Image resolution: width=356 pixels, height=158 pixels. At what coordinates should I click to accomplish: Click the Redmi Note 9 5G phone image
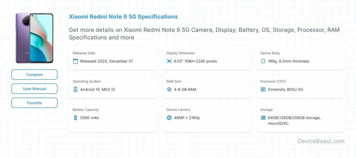point(34,38)
